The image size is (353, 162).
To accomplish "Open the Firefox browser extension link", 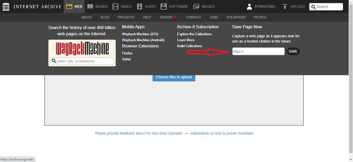I will [127, 53].
